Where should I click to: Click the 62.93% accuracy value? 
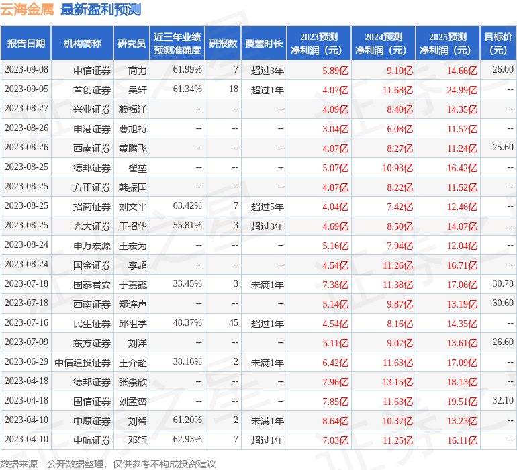coord(187,439)
